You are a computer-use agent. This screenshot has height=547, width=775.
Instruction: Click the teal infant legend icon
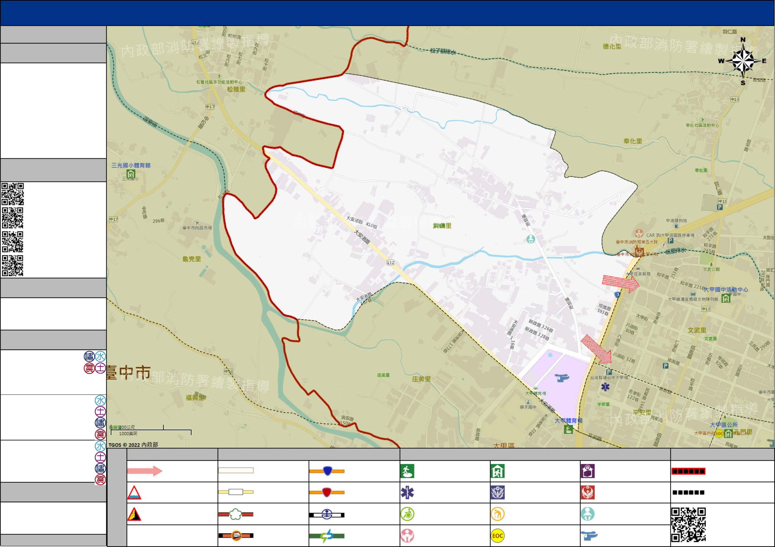pos(588,514)
